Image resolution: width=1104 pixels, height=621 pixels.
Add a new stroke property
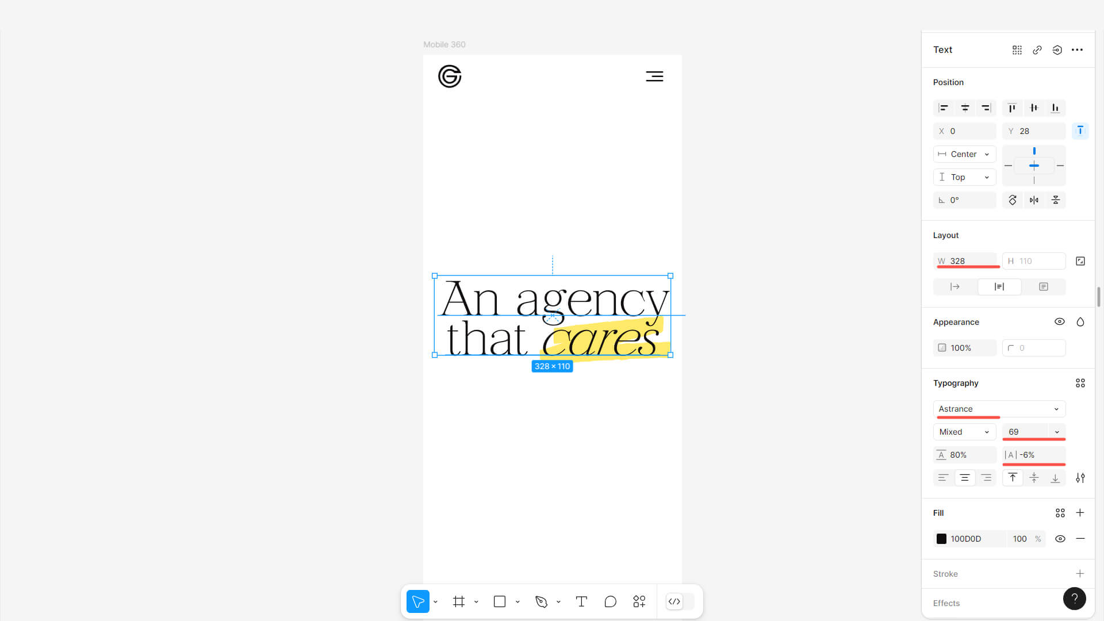click(1080, 573)
